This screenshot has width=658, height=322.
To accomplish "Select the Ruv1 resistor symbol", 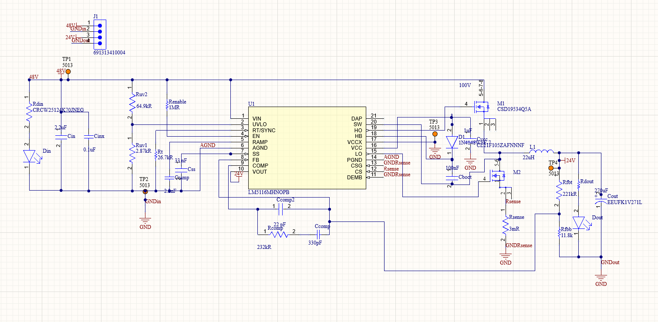I will 132,153.
